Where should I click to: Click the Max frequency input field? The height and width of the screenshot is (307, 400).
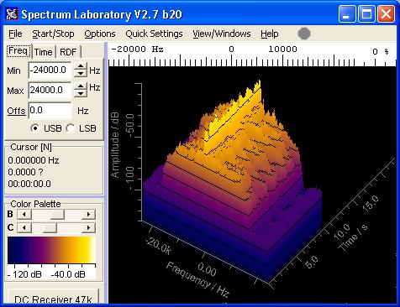(50, 90)
